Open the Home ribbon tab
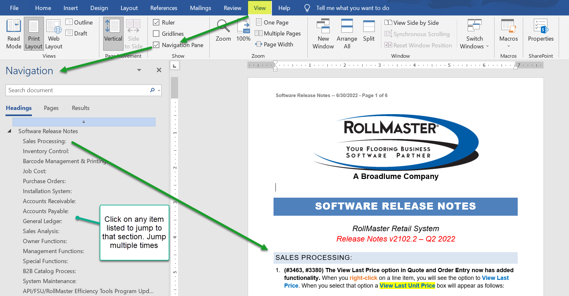This screenshot has height=296, width=569. (43, 8)
